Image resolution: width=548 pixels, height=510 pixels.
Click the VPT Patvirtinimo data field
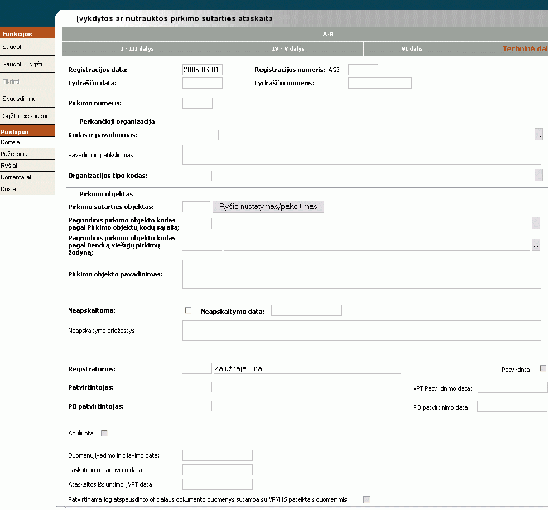512,387
